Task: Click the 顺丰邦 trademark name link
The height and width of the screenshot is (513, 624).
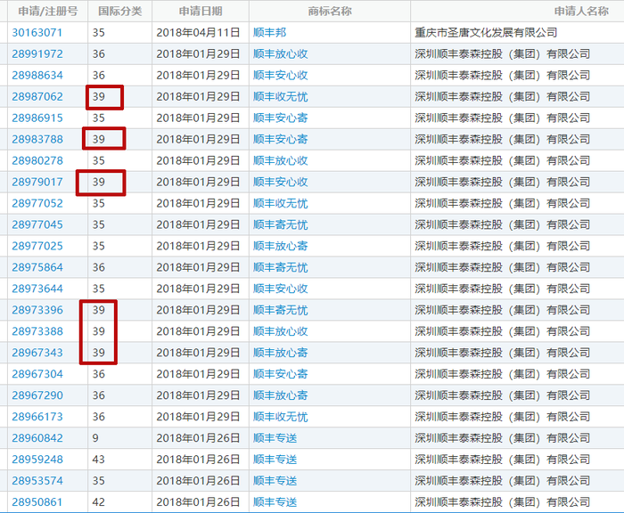Action: pos(270,33)
